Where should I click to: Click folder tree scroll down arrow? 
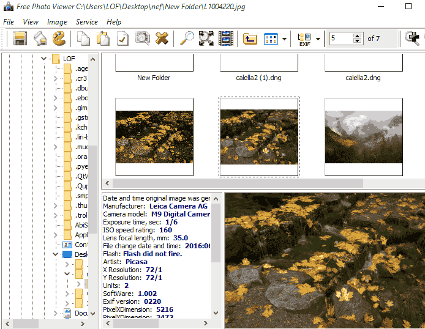coord(92,314)
